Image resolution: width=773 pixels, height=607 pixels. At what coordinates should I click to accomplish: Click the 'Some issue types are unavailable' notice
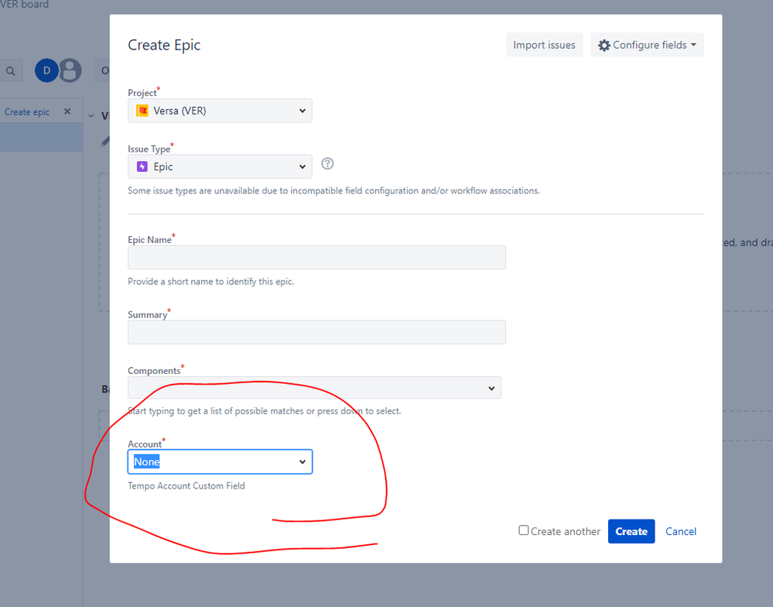click(333, 190)
